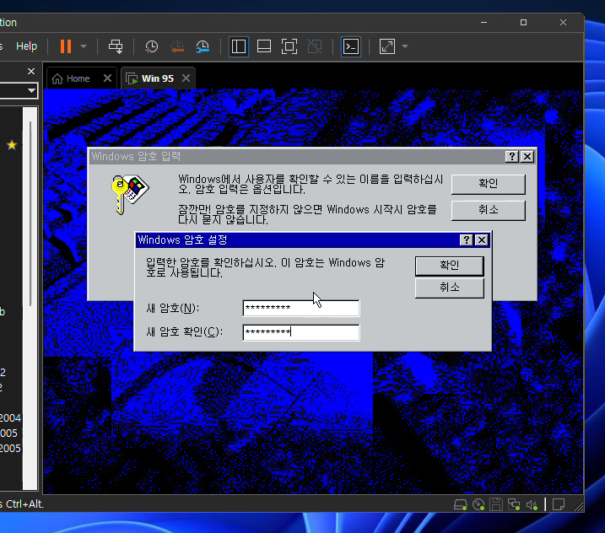The height and width of the screenshot is (533, 605).
Task: Click the 2004 entry in library list
Action: [10, 417]
